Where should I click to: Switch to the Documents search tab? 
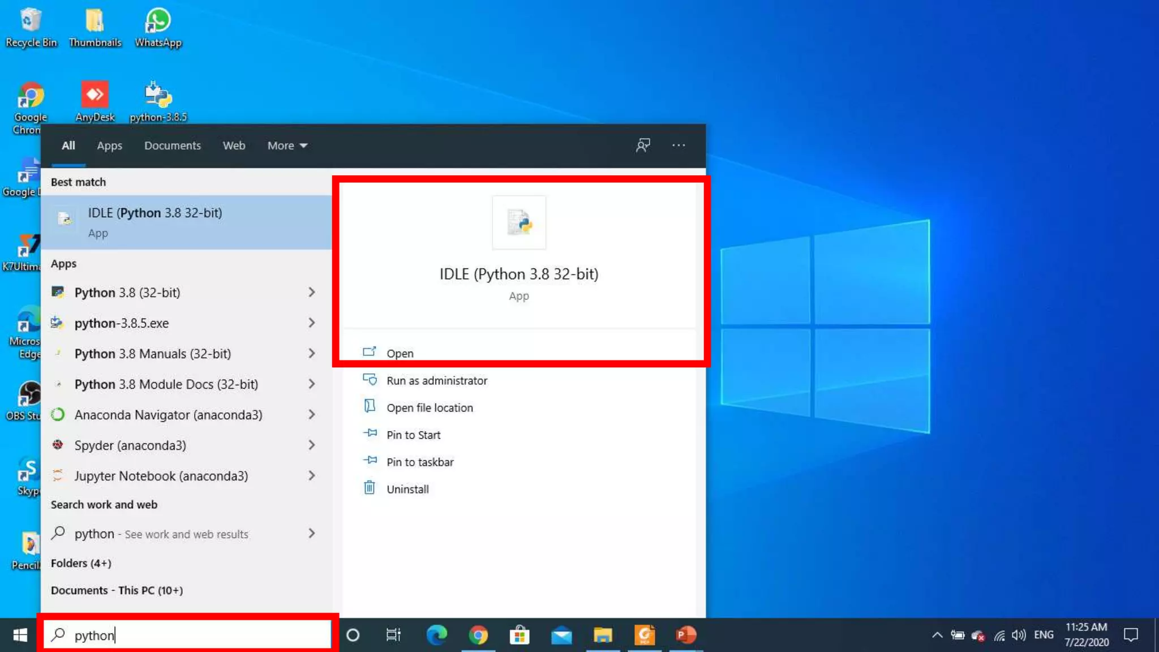172,145
